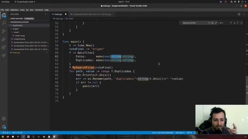Go to previous match in find widget
The image size is (248, 139).
pyautogui.click(x=231, y=23)
